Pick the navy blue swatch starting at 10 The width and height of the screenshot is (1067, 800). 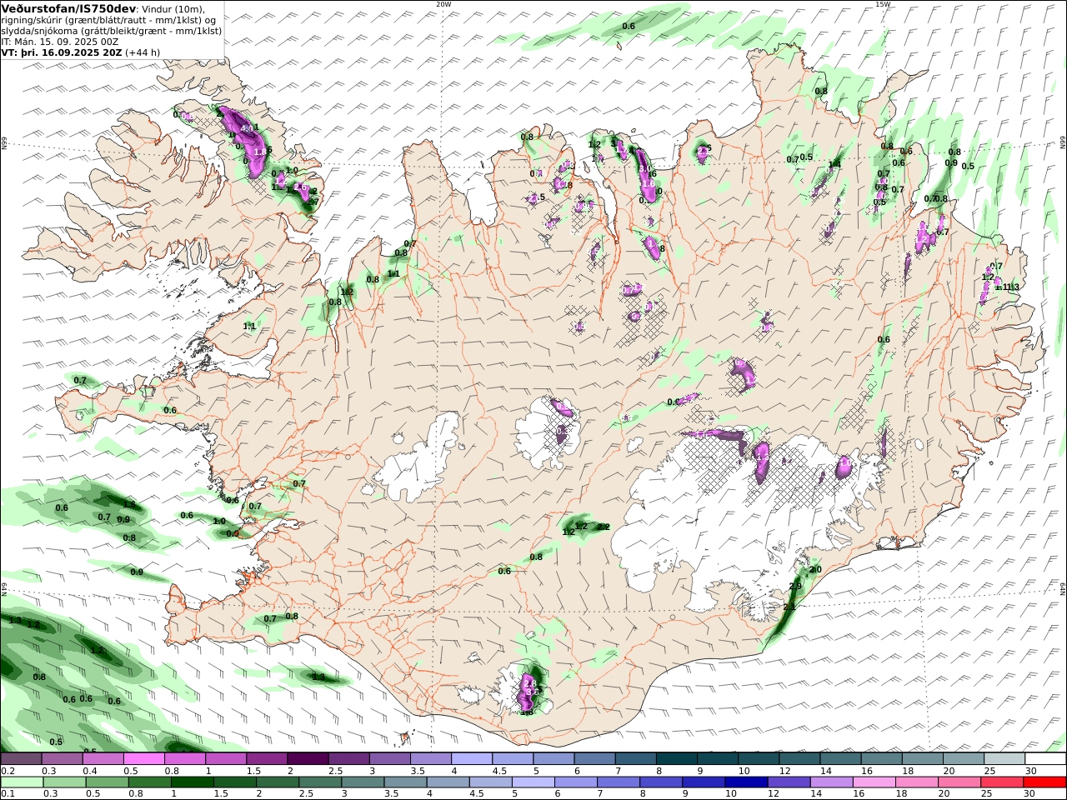pos(745,782)
